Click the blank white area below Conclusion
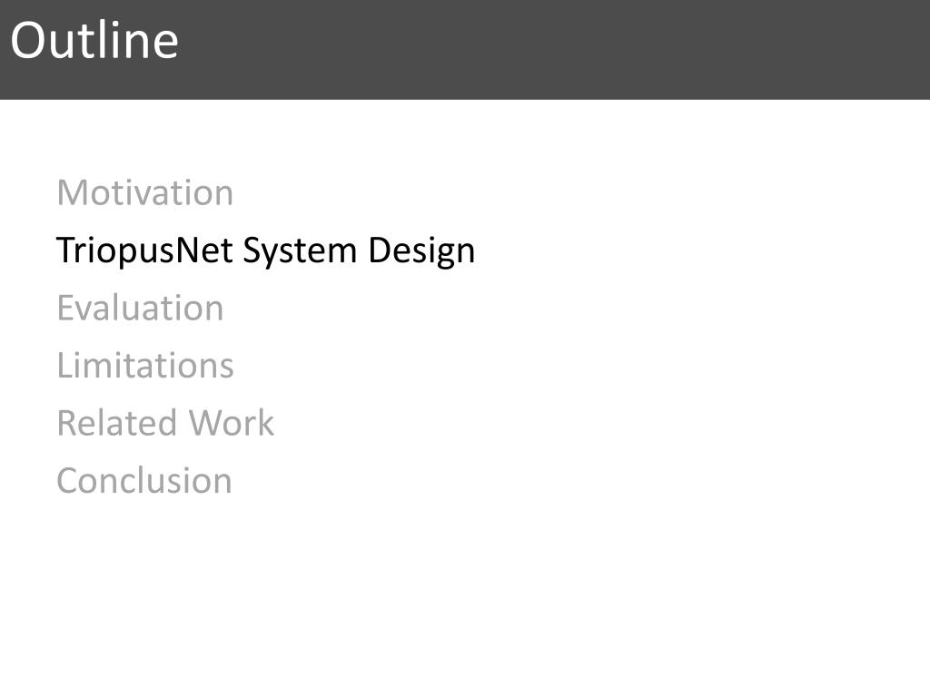Viewport: 930px width, 697px height. [x=465, y=593]
